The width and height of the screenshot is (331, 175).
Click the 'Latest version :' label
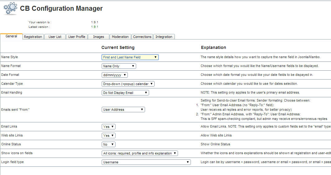pos(39,27)
